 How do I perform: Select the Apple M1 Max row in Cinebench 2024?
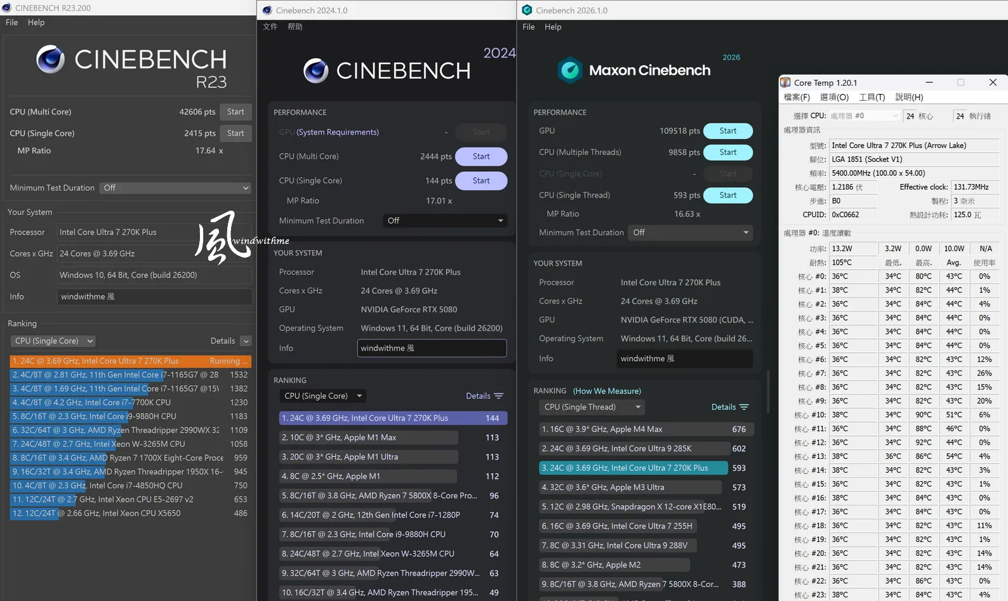coord(393,438)
